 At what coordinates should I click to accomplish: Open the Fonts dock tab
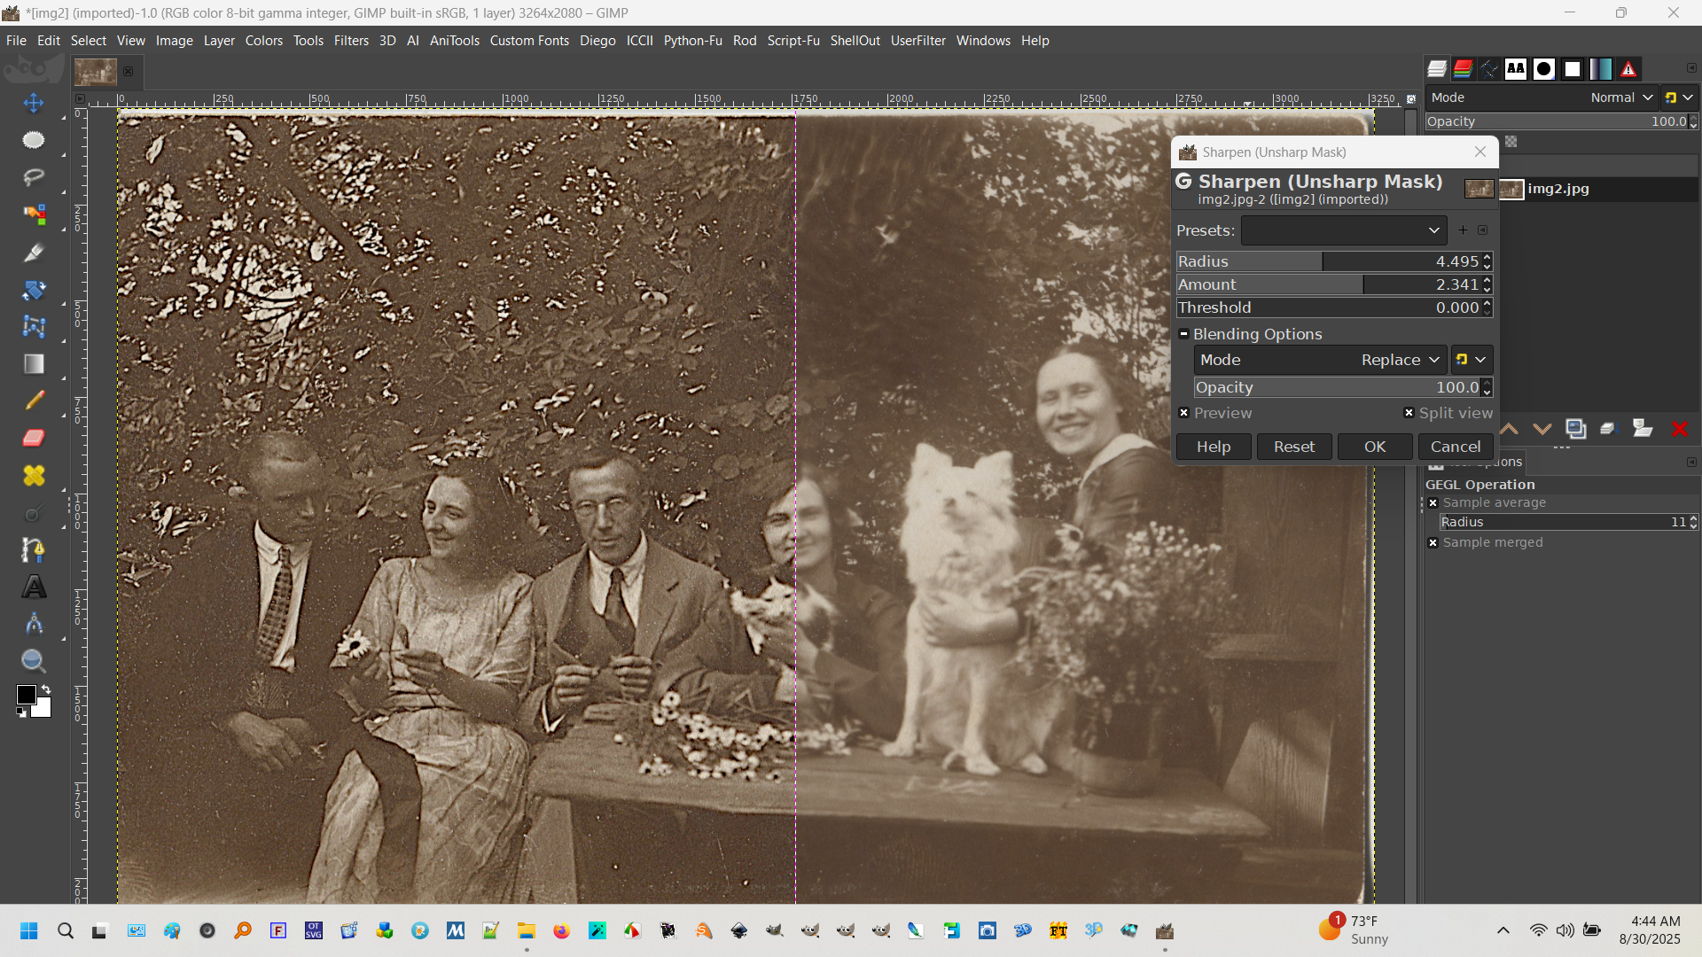(1516, 68)
